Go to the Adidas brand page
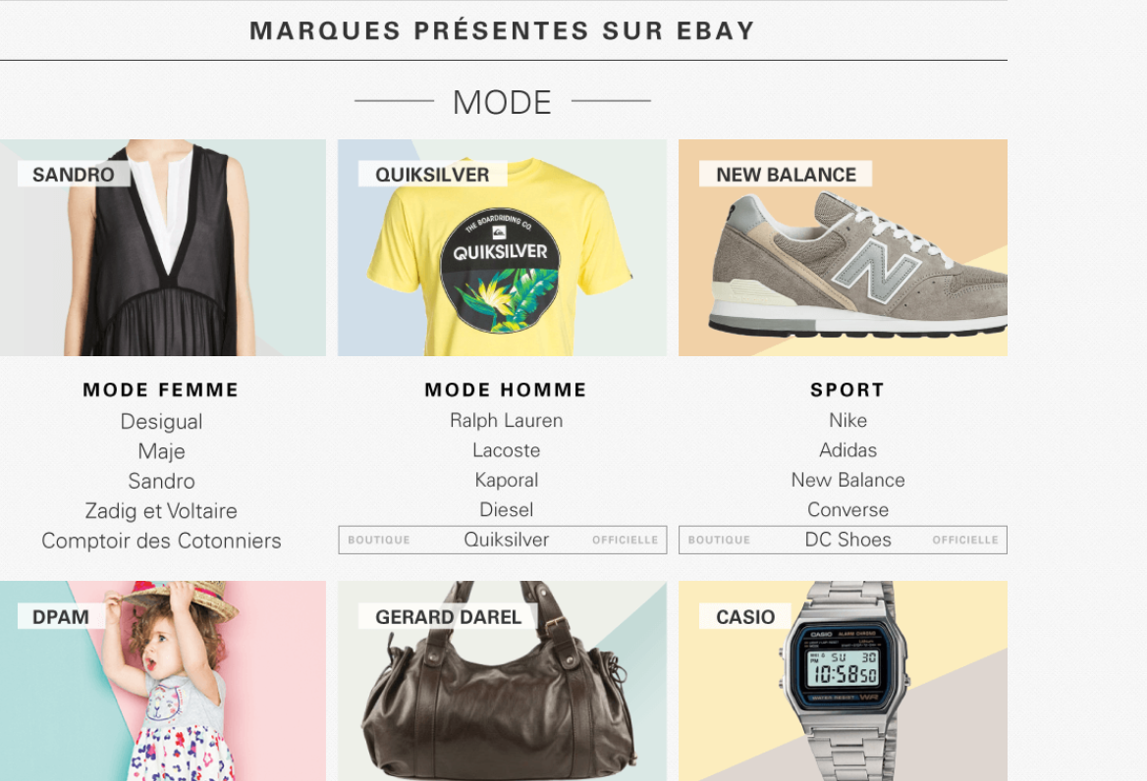Viewport: 1147px width, 781px height. tap(847, 450)
